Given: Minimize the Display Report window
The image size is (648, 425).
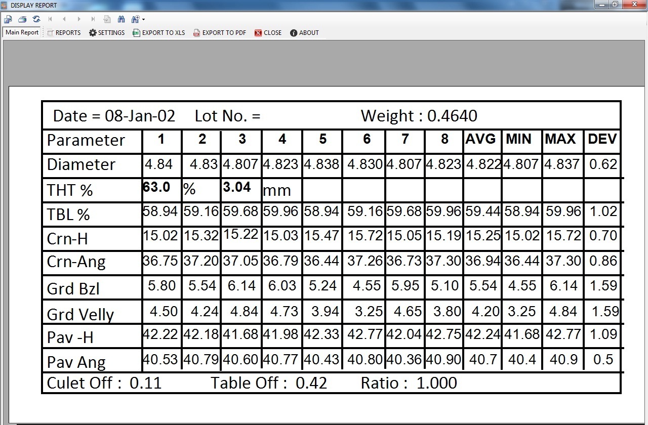Looking at the screenshot, I should pyautogui.click(x=601, y=5).
